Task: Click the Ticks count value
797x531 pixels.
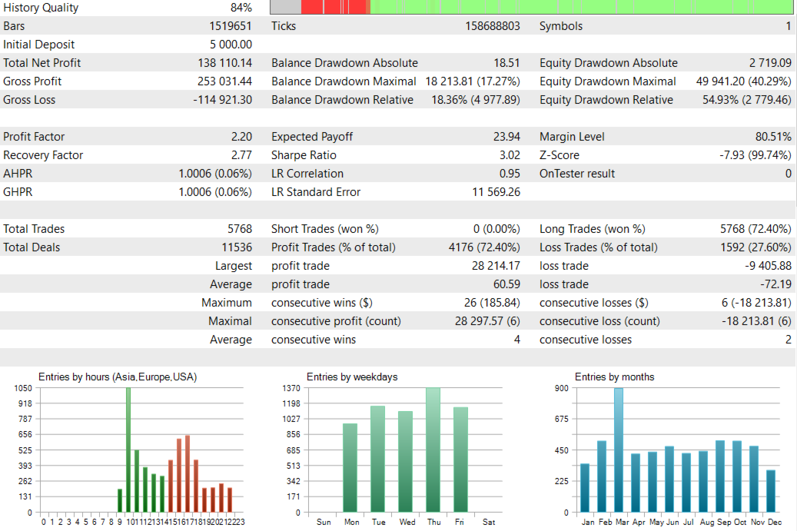Action: click(493, 26)
